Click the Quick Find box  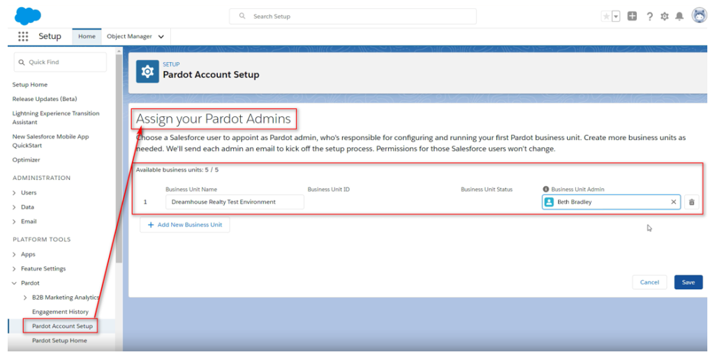[60, 62]
